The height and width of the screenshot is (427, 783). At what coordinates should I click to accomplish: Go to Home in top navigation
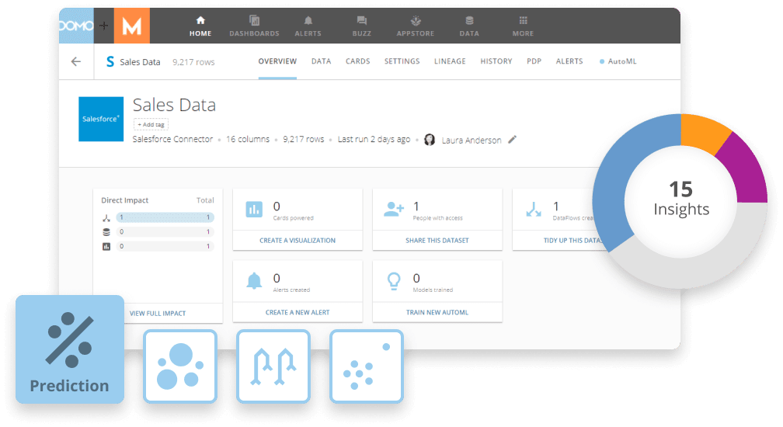(x=200, y=26)
